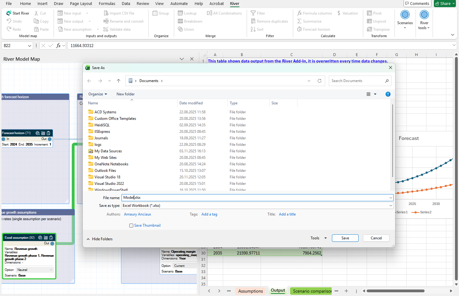
Task: Open the Scenarios tool in ribbon
Action: coord(405,15)
